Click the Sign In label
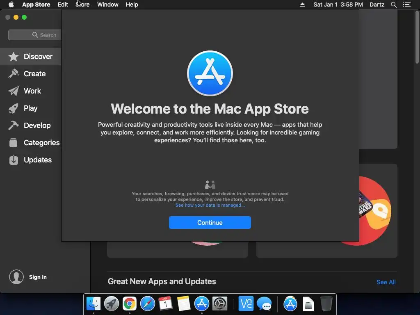Screen dimensions: 420x315 click(38, 277)
